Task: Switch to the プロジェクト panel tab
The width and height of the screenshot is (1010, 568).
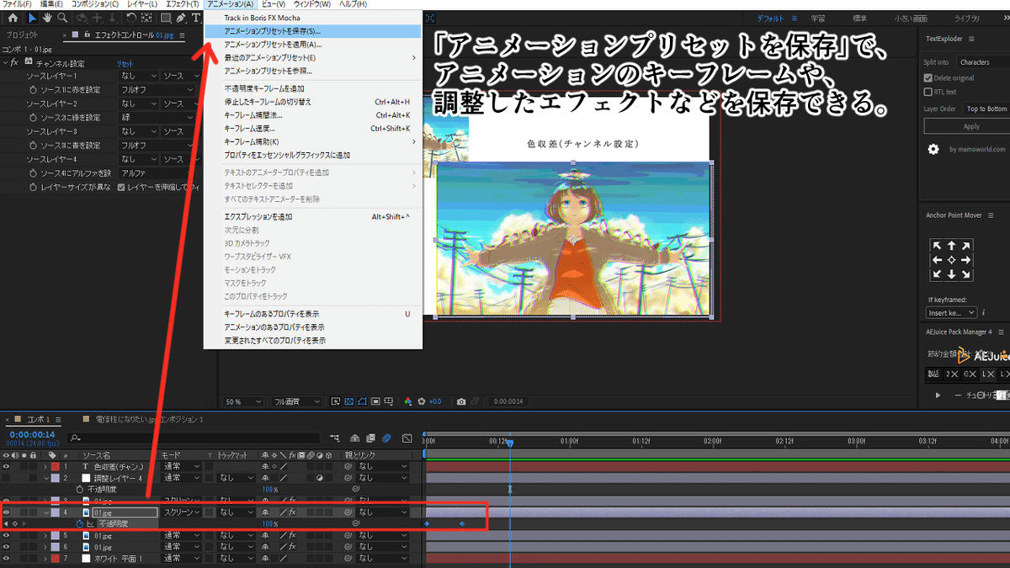Action: (22, 35)
